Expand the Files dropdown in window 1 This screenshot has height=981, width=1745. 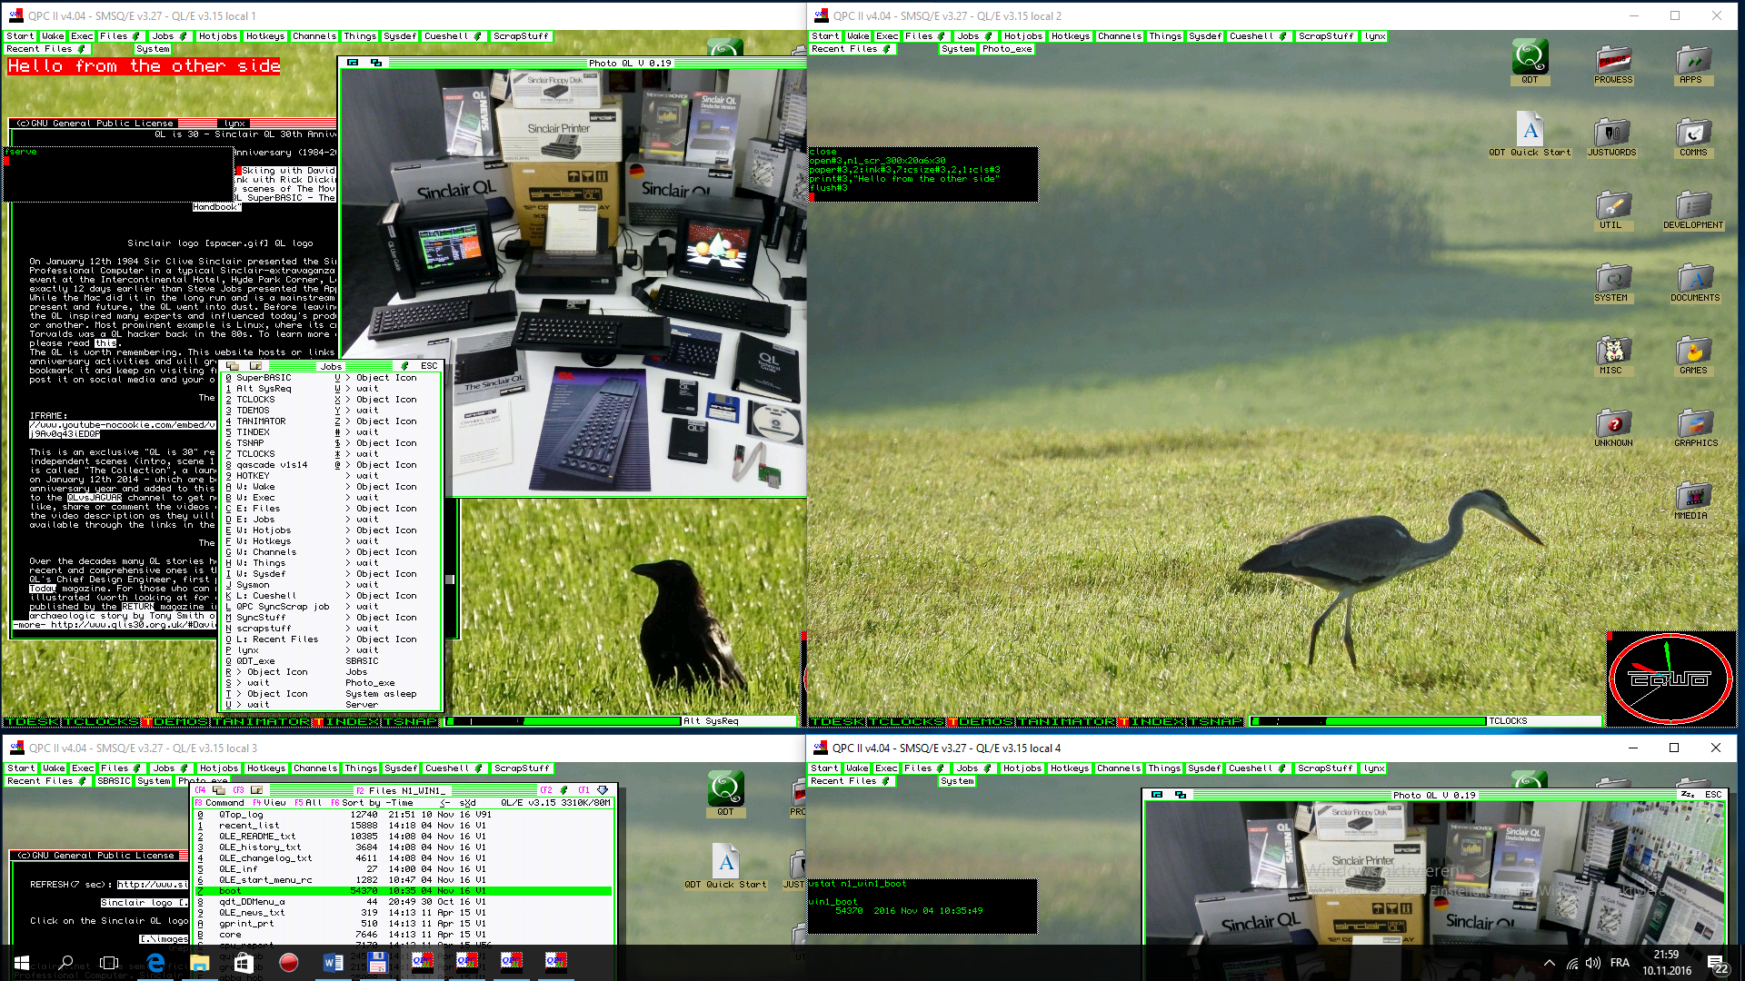(x=135, y=36)
